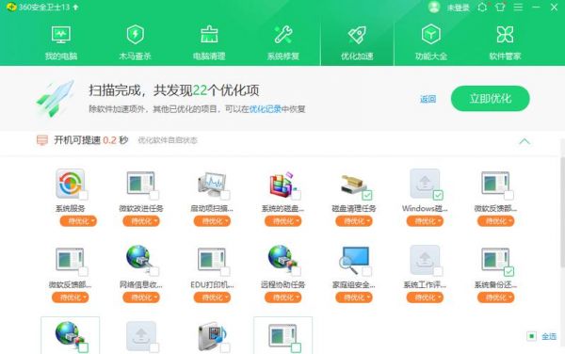
Task: Switch to 我的电脑 tab
Action: click(x=61, y=42)
